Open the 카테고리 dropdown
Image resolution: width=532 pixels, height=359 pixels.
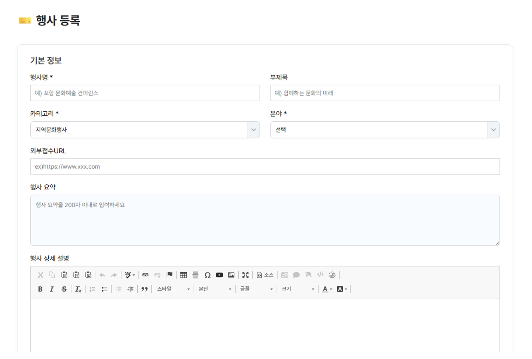145,130
